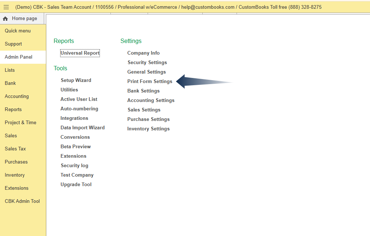Viewport: 370px width, 236px height.
Task: Open Print Form Settings
Action: point(149,82)
